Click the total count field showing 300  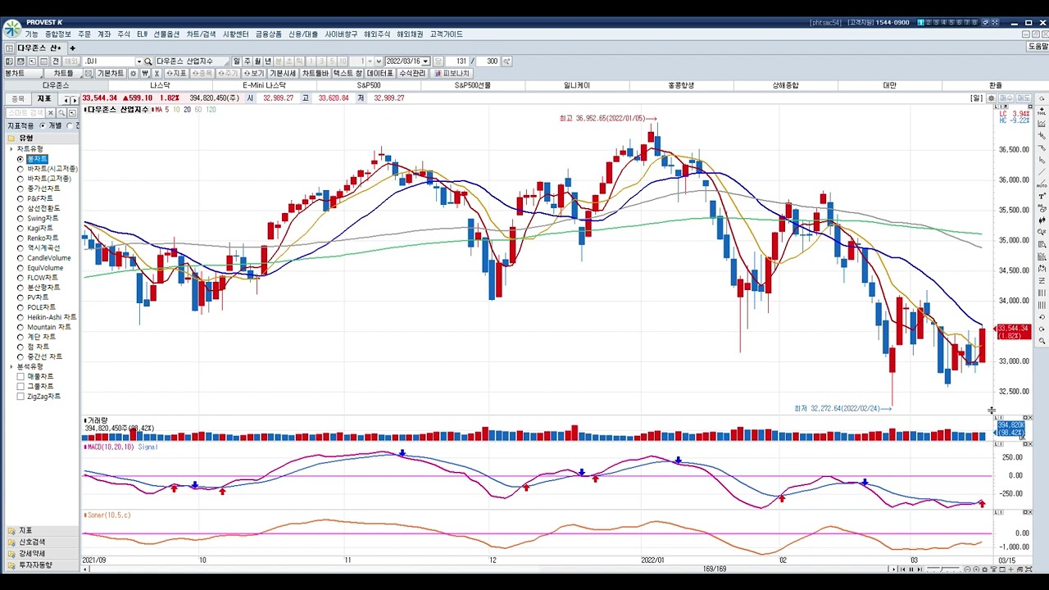click(488, 61)
